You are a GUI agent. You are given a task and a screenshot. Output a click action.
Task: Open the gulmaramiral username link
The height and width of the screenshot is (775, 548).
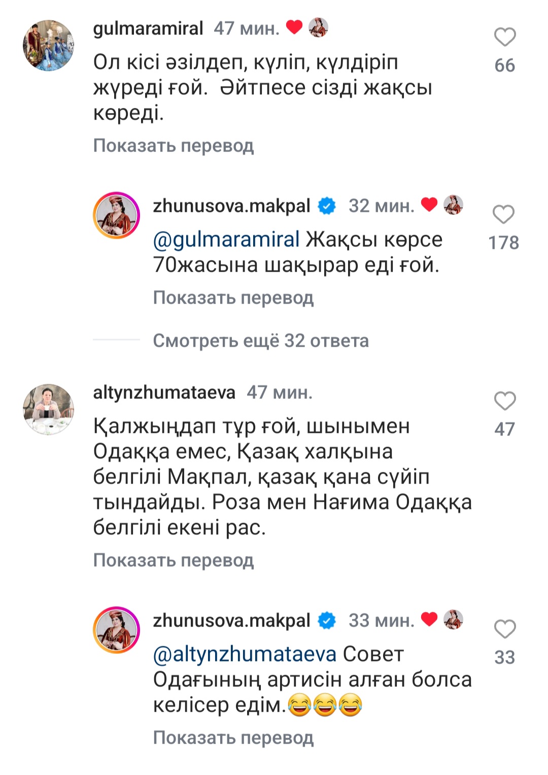(x=148, y=28)
